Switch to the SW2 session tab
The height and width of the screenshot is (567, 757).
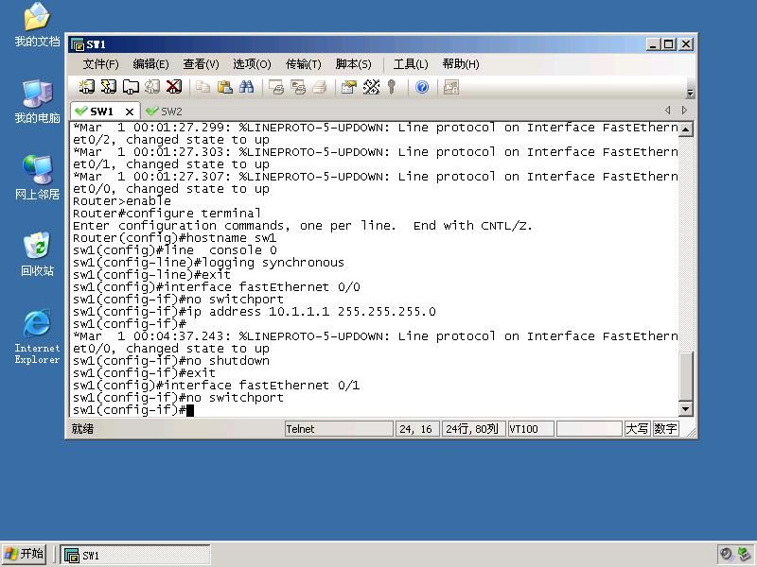(x=165, y=112)
